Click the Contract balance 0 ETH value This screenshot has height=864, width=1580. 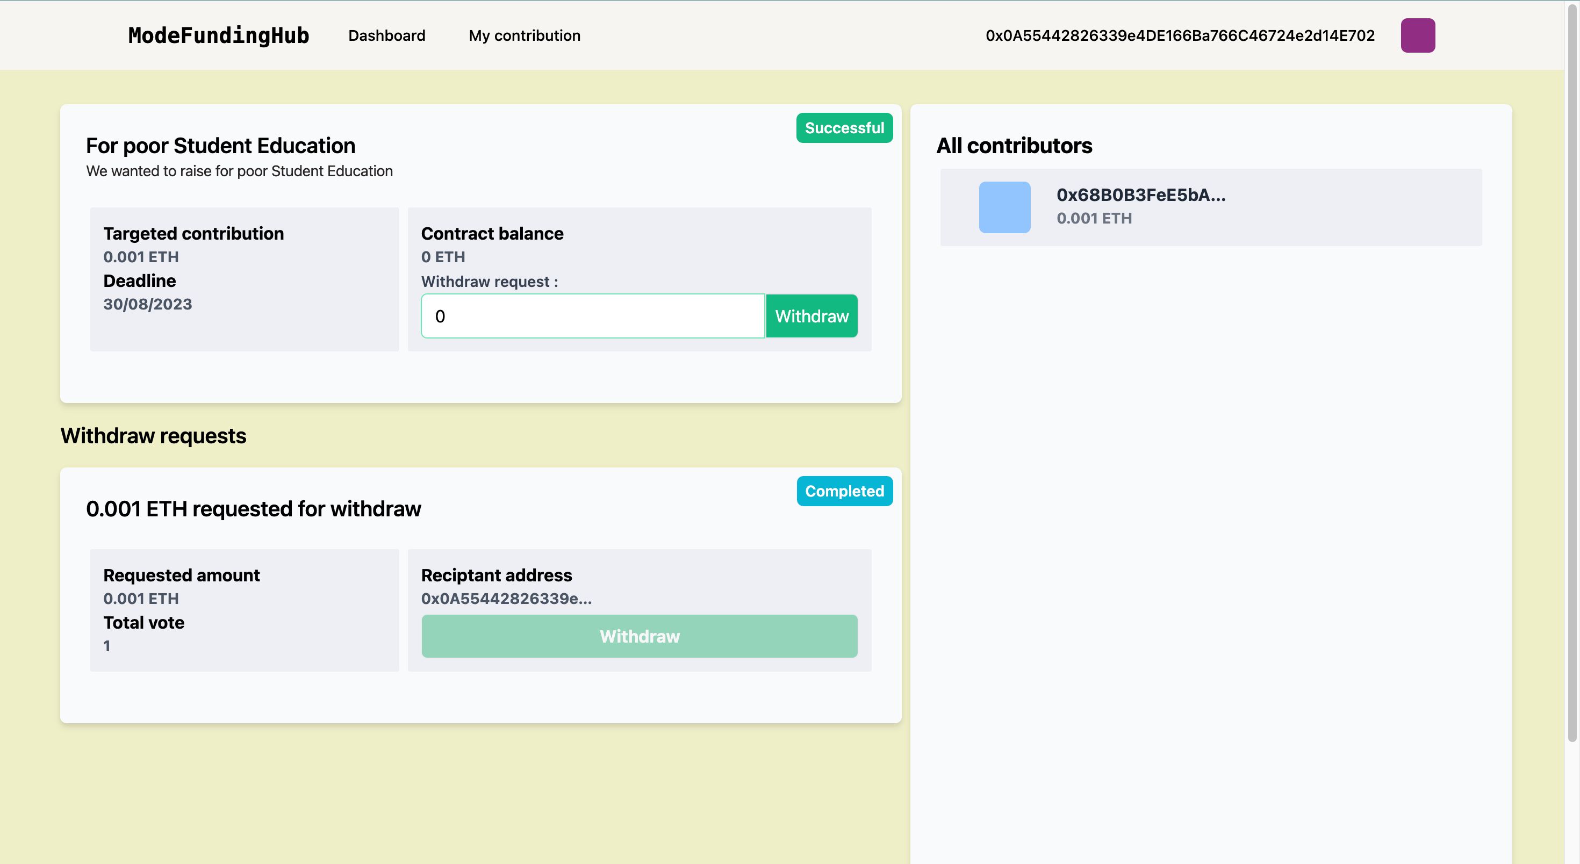coord(443,257)
